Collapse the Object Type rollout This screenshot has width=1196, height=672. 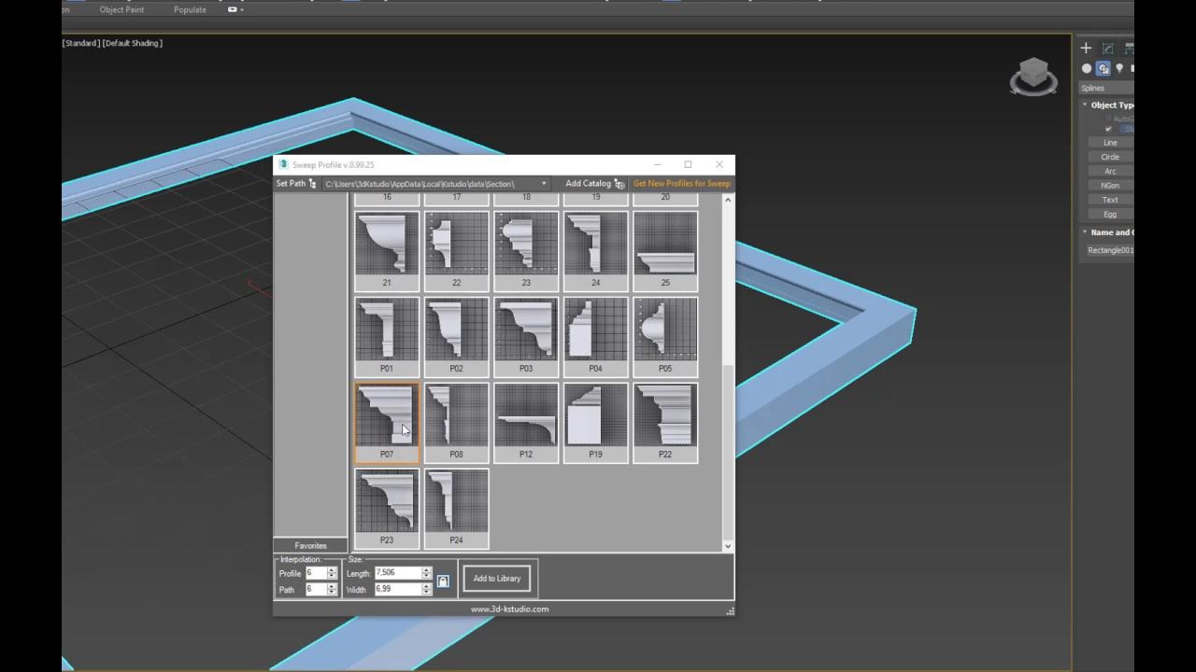1084,105
